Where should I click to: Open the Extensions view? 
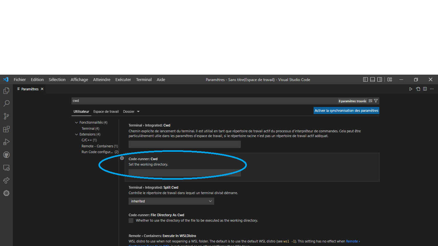coord(6,129)
